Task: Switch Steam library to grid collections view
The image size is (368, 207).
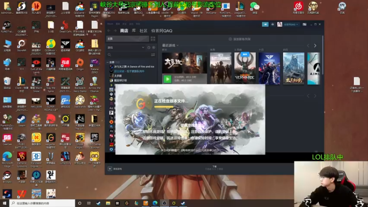Action: [153, 39]
